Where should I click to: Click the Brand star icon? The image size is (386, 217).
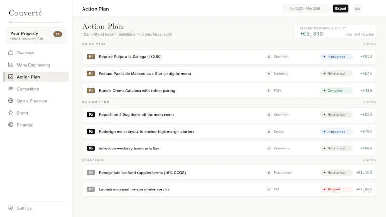tap(11, 113)
